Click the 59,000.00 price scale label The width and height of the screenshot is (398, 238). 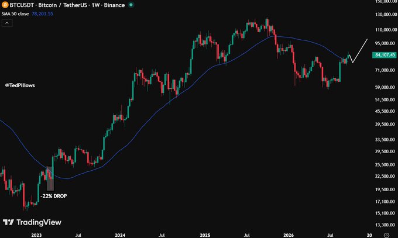coord(386,87)
